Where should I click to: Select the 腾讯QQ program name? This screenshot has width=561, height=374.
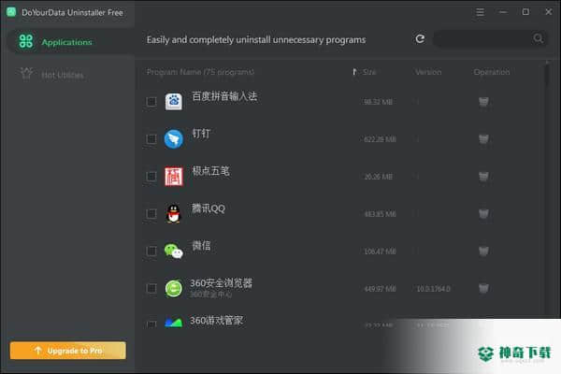pyautogui.click(x=209, y=209)
